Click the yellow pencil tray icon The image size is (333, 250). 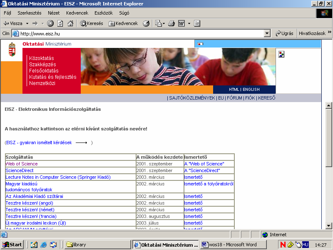pos(290,245)
